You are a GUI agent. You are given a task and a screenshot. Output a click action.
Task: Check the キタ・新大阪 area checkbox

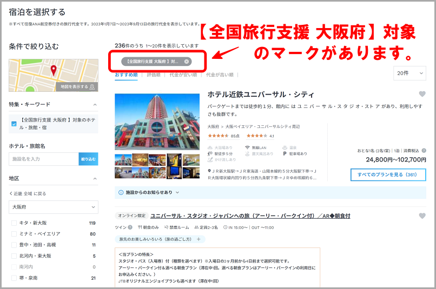click(x=14, y=223)
